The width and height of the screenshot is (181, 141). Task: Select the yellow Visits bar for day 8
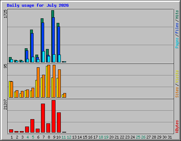coord(47,82)
